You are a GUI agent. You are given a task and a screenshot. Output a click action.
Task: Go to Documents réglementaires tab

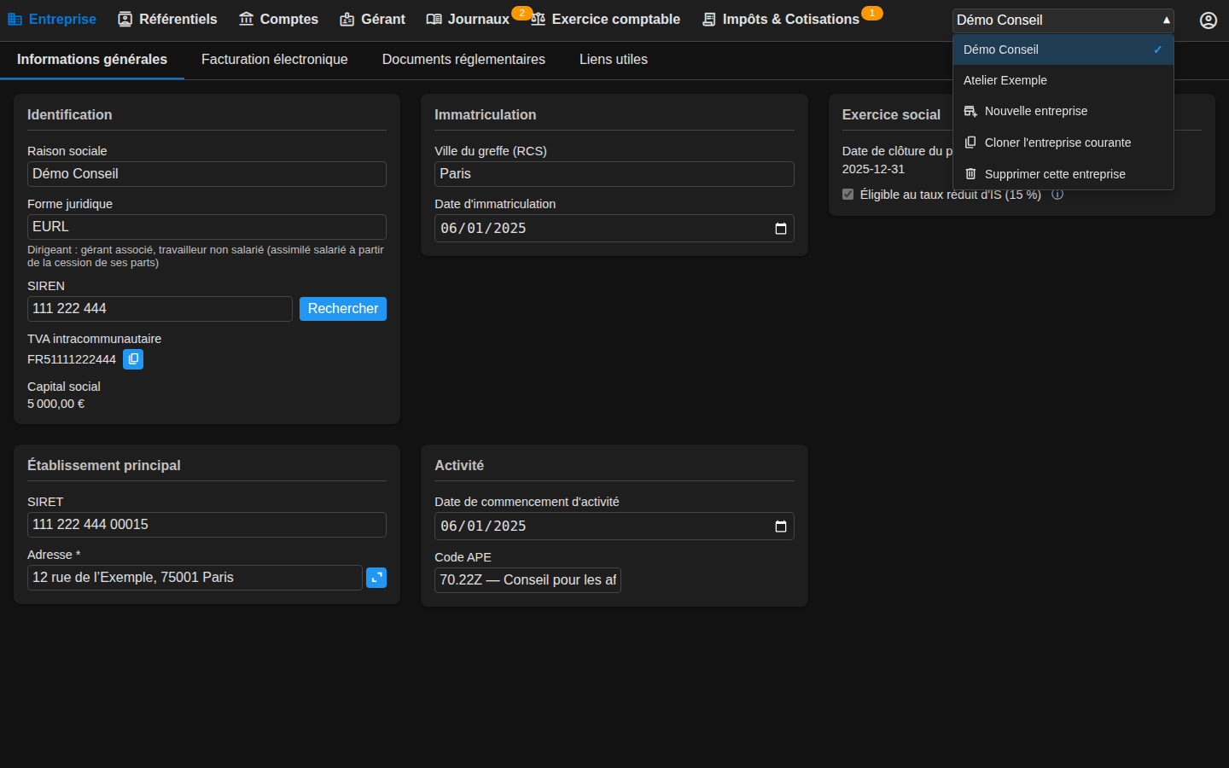point(463,60)
